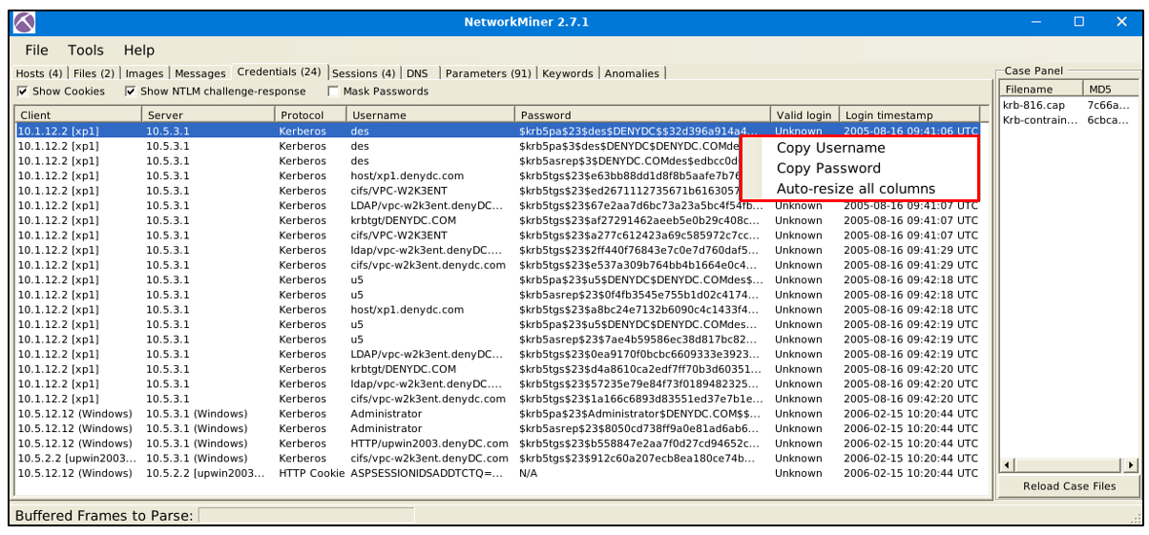The image size is (1149, 535).
Task: Enable the Mask Passwords checkbox
Action: coord(333,92)
